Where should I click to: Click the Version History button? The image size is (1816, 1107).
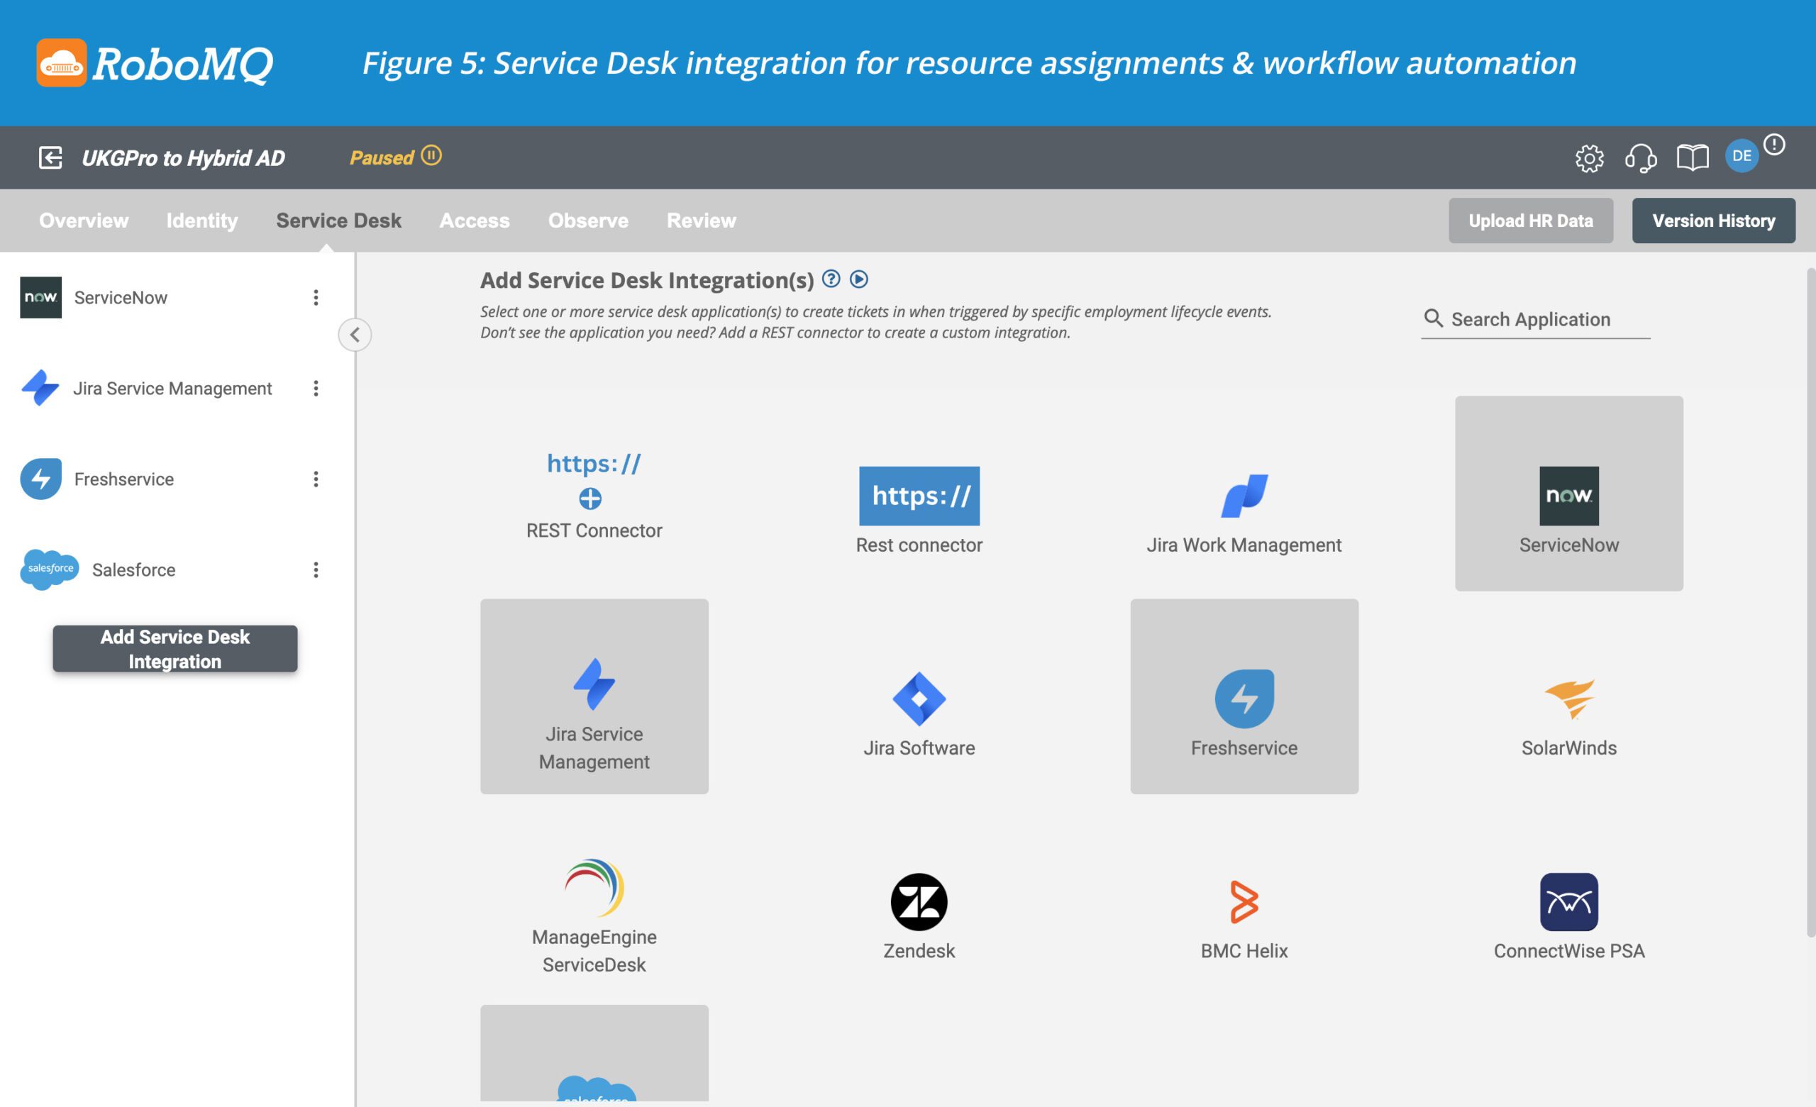[1714, 221]
